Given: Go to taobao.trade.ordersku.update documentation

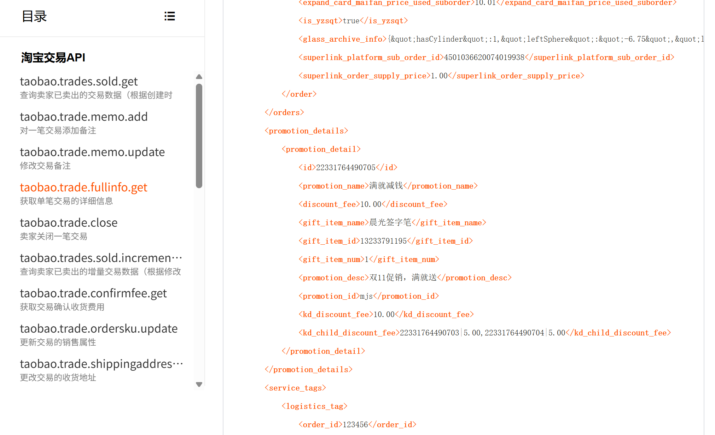Looking at the screenshot, I should coord(99,329).
